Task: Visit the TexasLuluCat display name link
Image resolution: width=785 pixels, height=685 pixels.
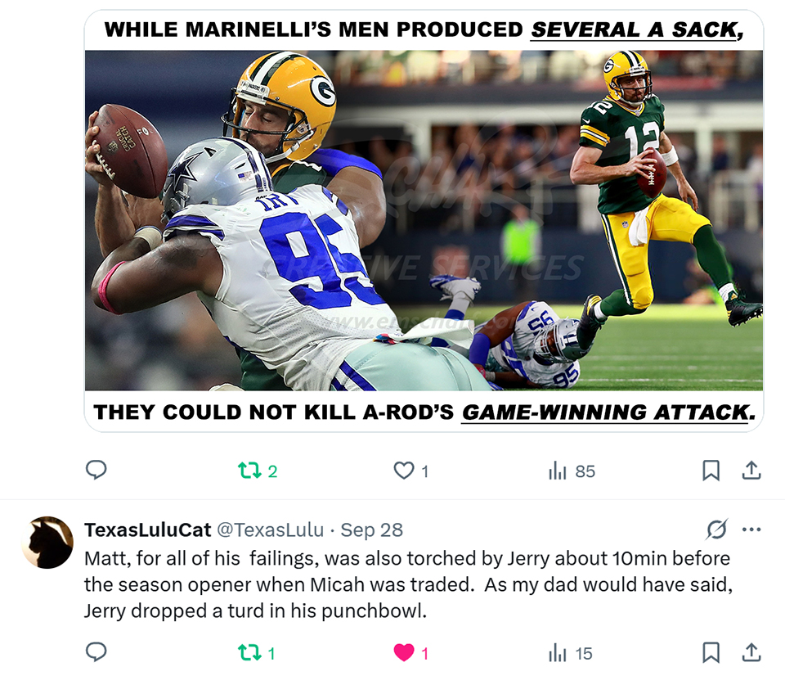Action: click(x=147, y=530)
